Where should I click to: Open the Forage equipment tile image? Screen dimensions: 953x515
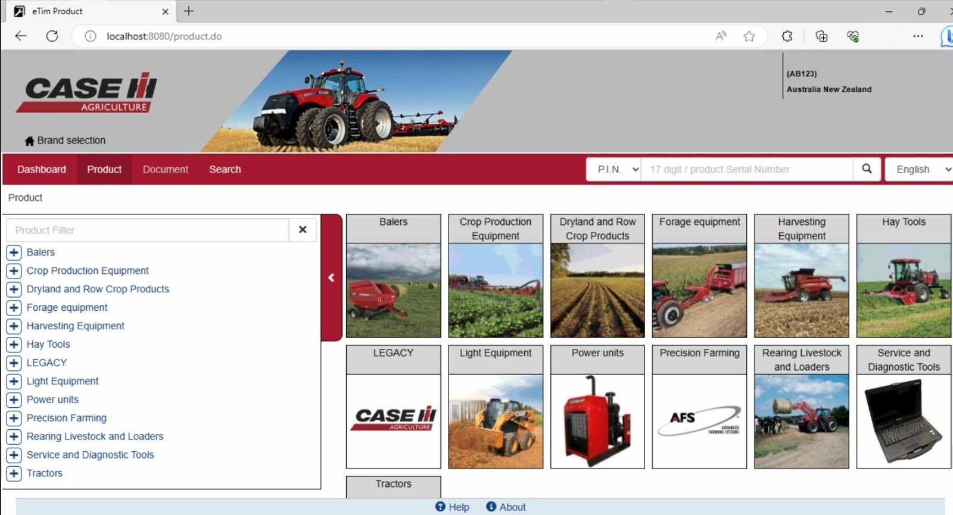(700, 291)
